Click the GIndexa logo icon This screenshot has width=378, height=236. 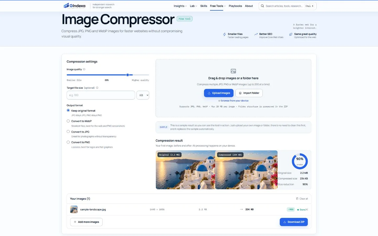tap(66, 6)
